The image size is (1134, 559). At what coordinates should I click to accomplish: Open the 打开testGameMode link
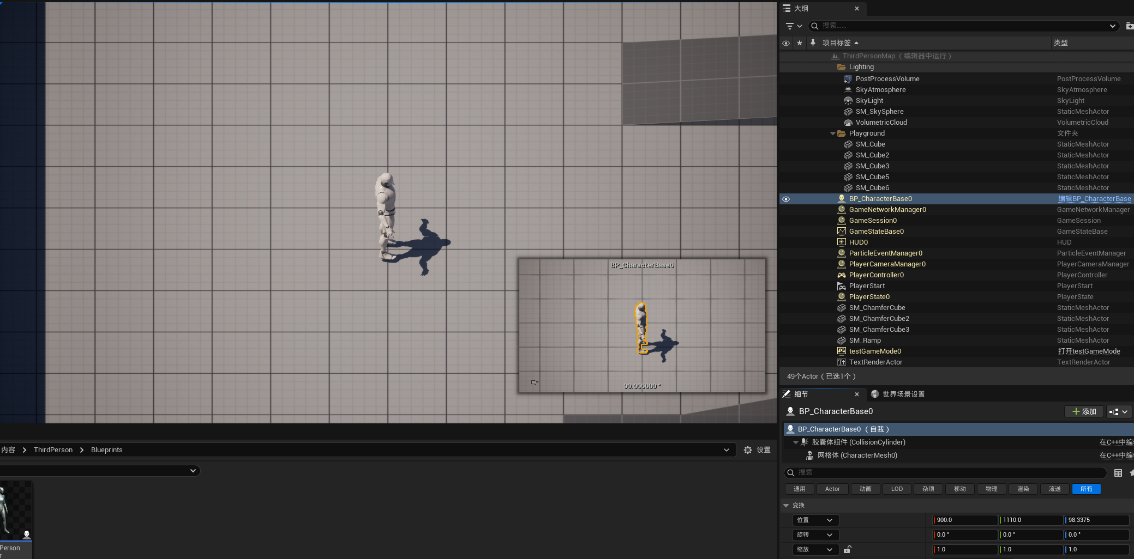(1089, 351)
